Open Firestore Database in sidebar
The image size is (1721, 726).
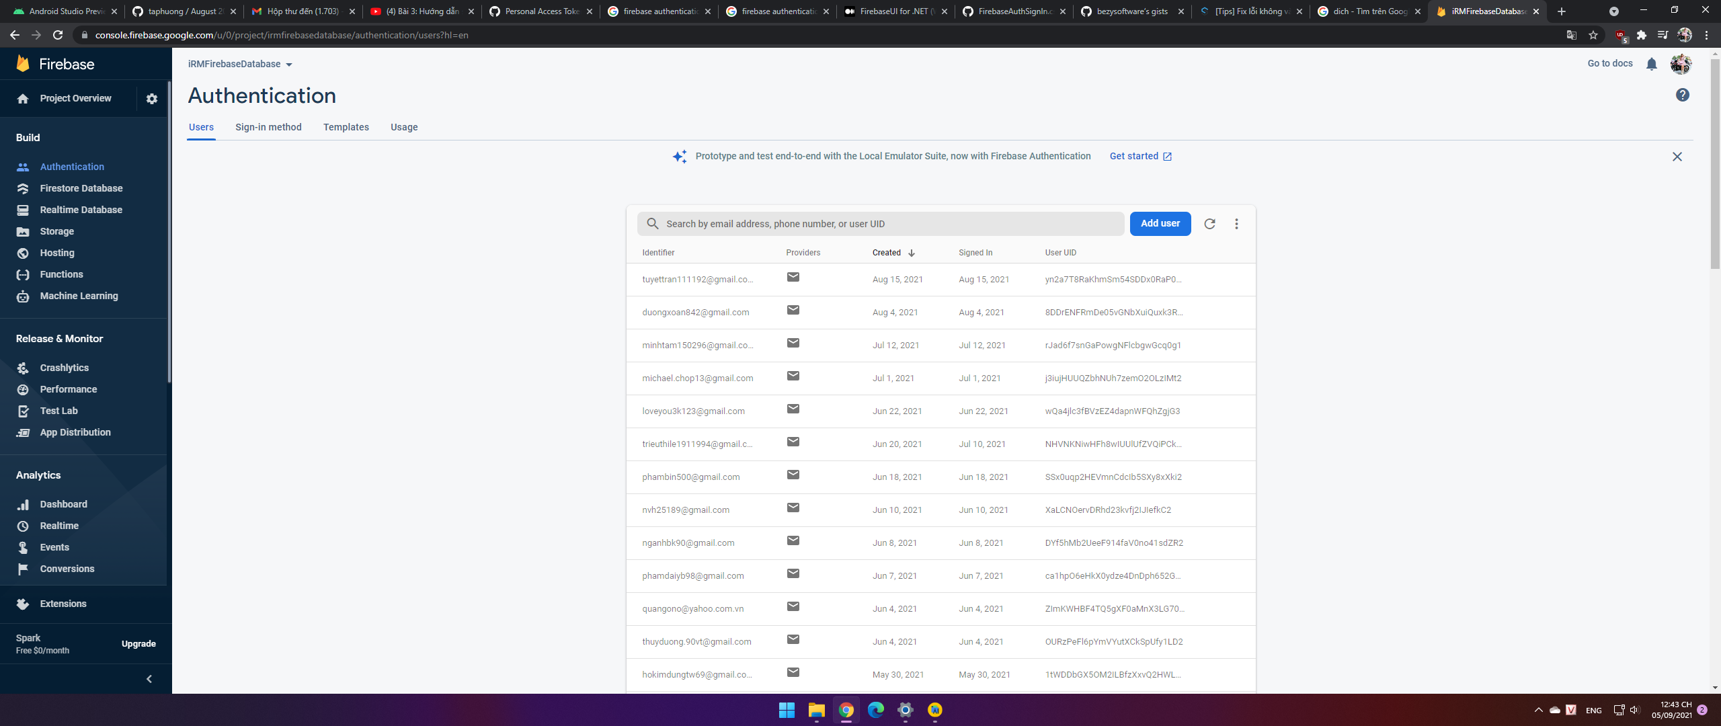click(81, 188)
